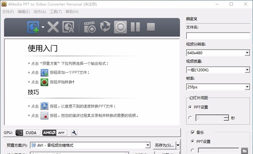253x154 pixels.
Task: Click the add PPT icon in guide
Action: pyautogui.click(x=44, y=73)
